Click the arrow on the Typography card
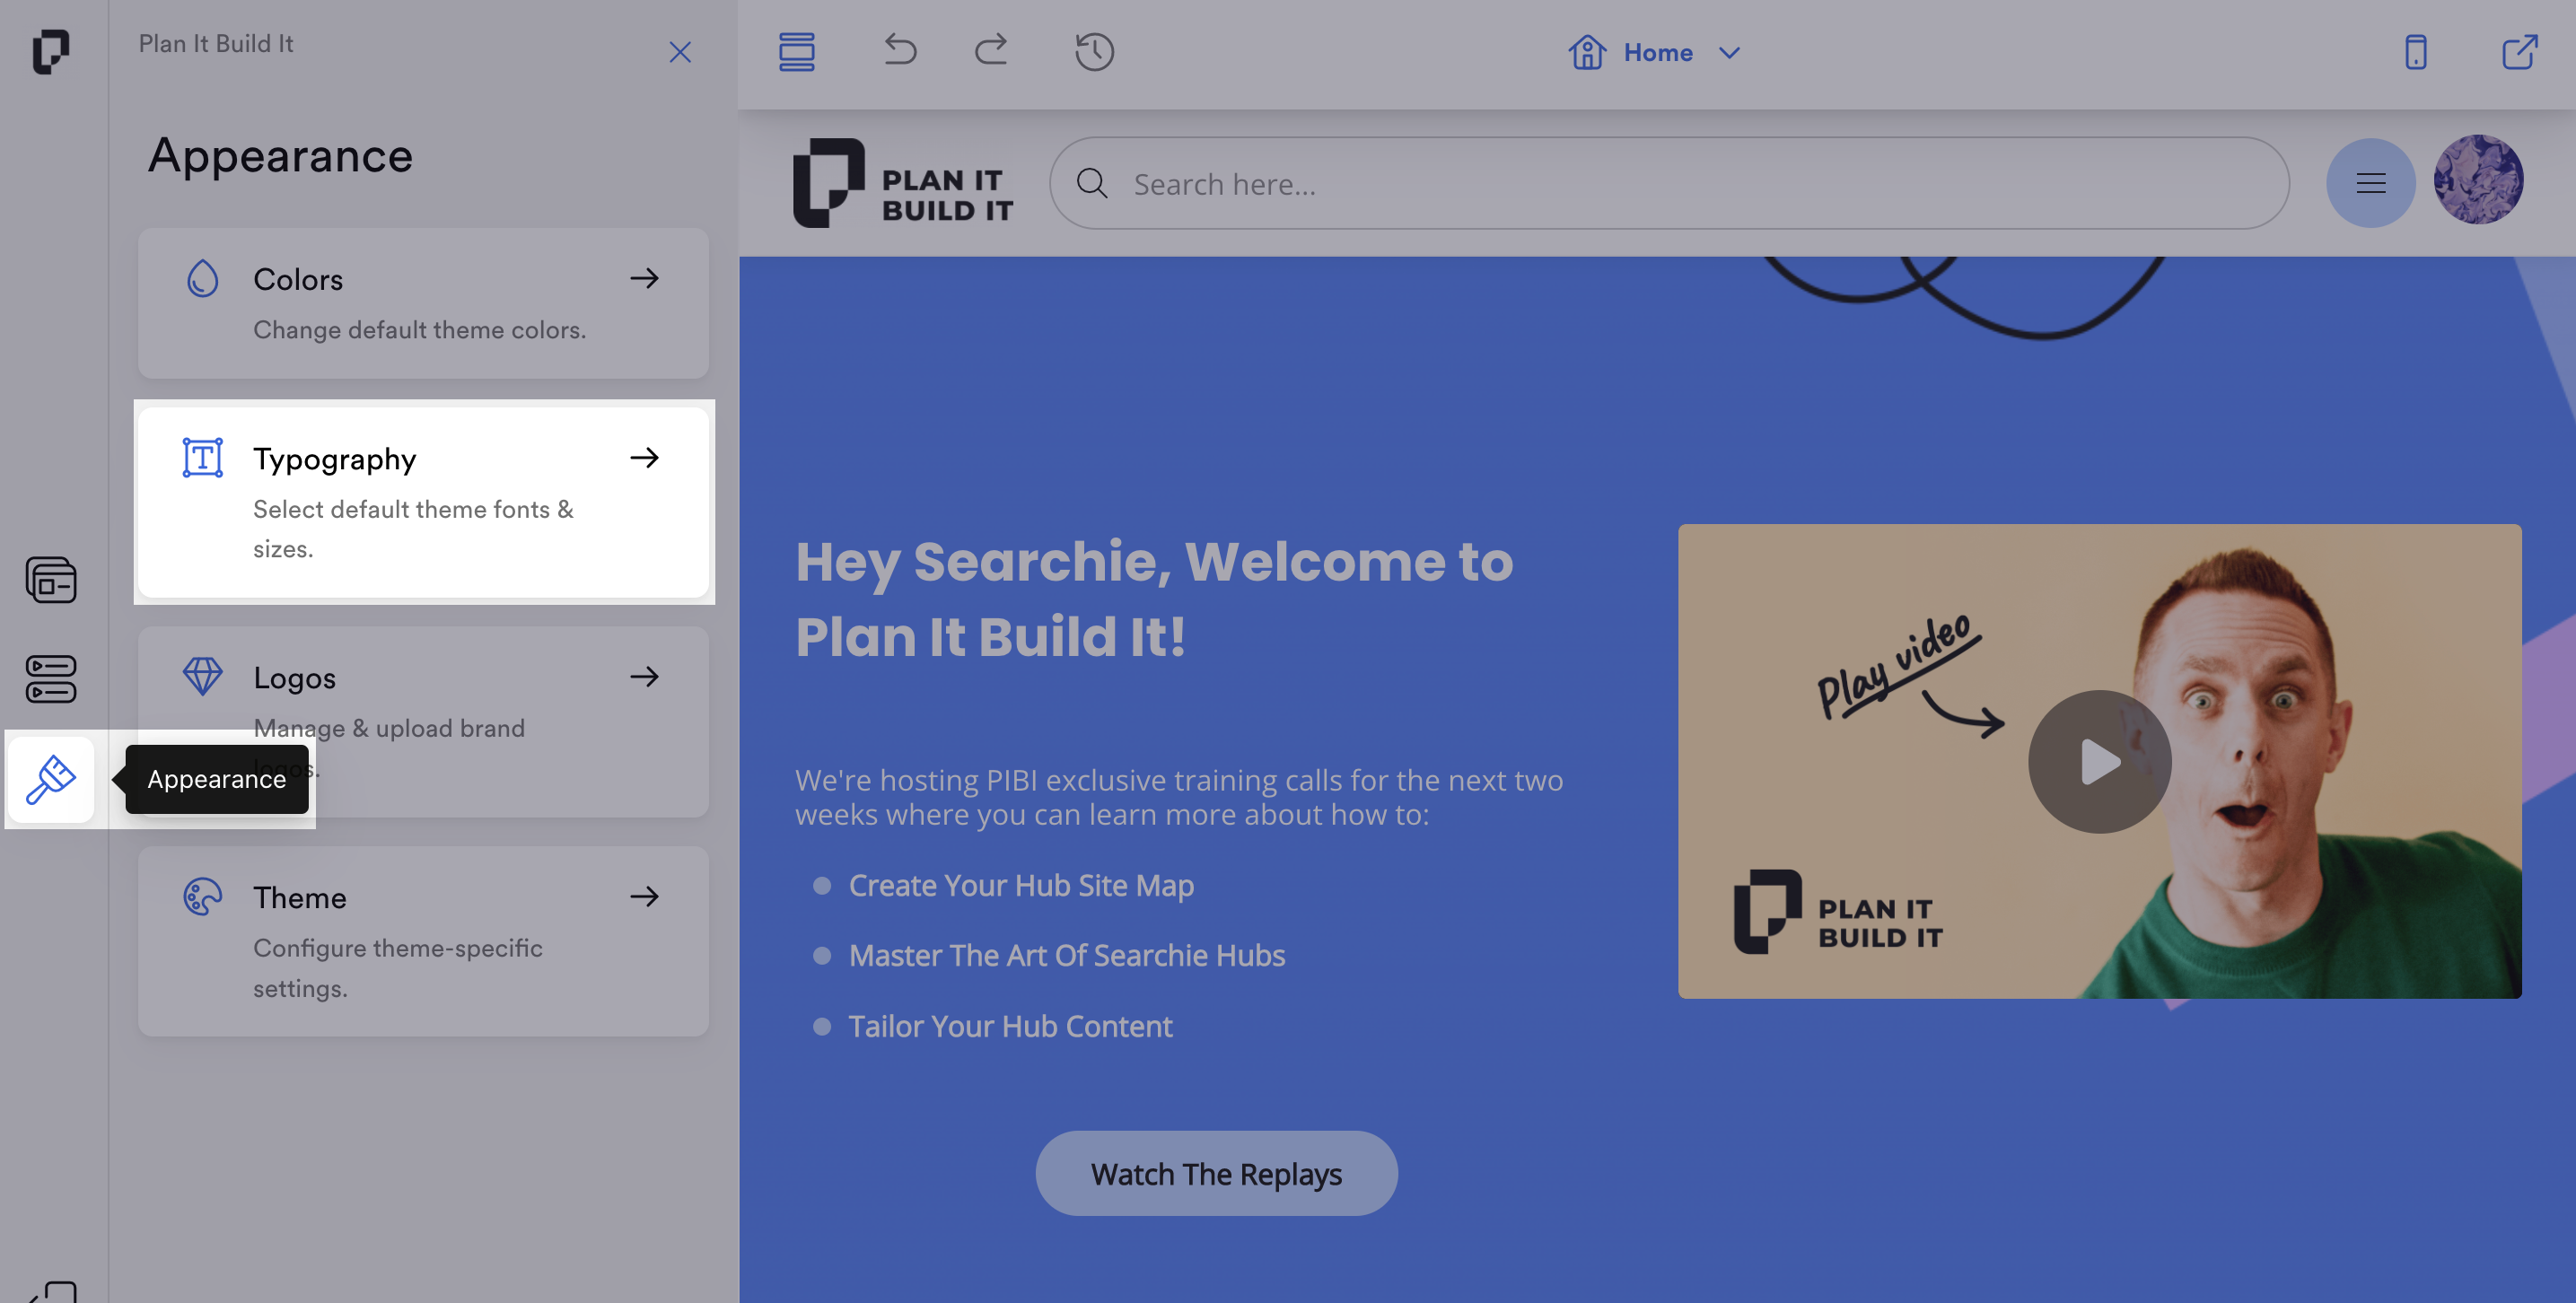Image resolution: width=2576 pixels, height=1303 pixels. 645,458
